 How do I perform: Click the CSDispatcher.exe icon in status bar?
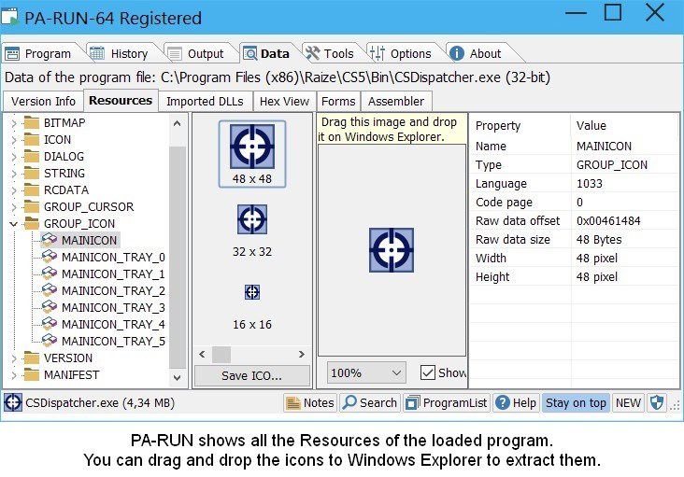[13, 403]
